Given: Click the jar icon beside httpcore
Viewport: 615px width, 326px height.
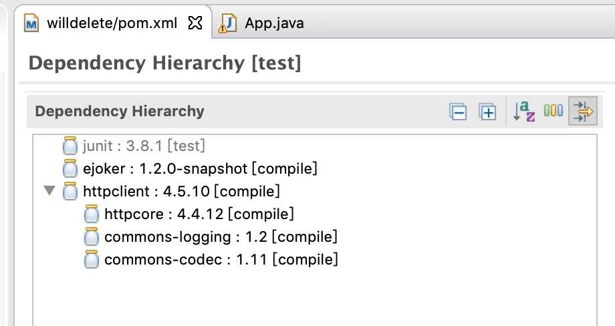Looking at the screenshot, I should 92,214.
